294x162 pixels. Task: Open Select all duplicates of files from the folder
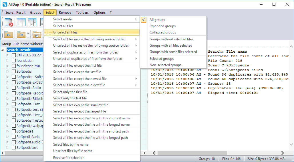point(92,52)
